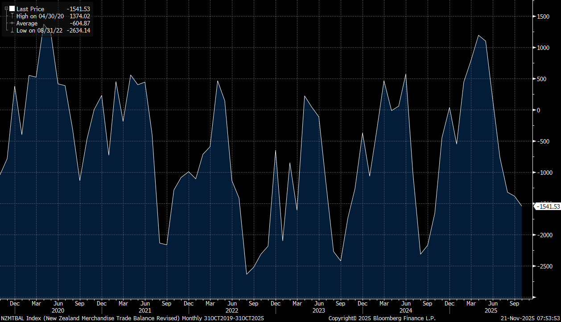Screen dimensions: 561x322
Task: Select the Low on 08/31/22 legend entry
Action: (x=39, y=30)
